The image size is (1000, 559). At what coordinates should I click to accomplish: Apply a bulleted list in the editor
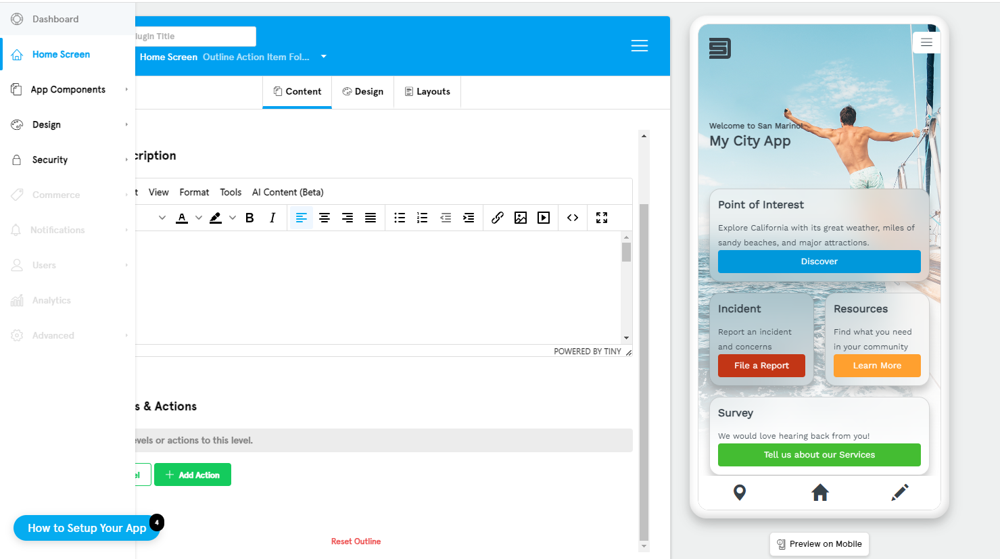(399, 218)
